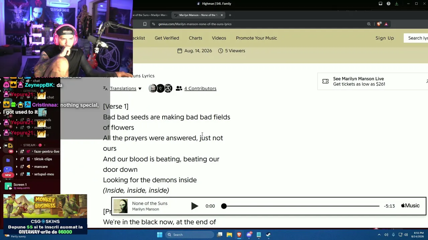Focus the Search lyrics field

(416, 38)
